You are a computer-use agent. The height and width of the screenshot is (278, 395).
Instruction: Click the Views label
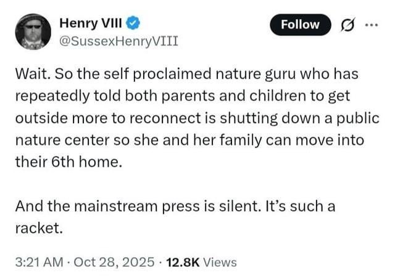(220, 262)
